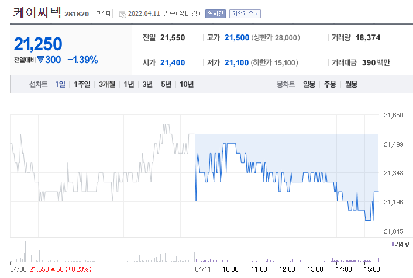
Task: Open the 주봉 candle chart
Action: [x=330, y=84]
